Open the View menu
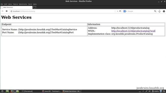The height and width of the screenshot is (93, 166). (10, 4)
